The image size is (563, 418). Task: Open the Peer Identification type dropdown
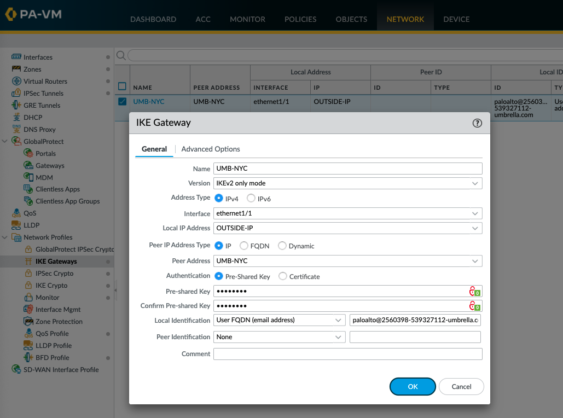[338, 337]
